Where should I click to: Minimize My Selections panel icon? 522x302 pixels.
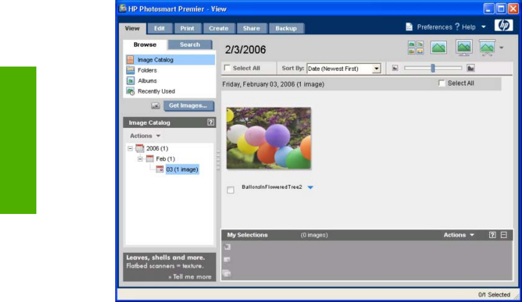click(504, 235)
